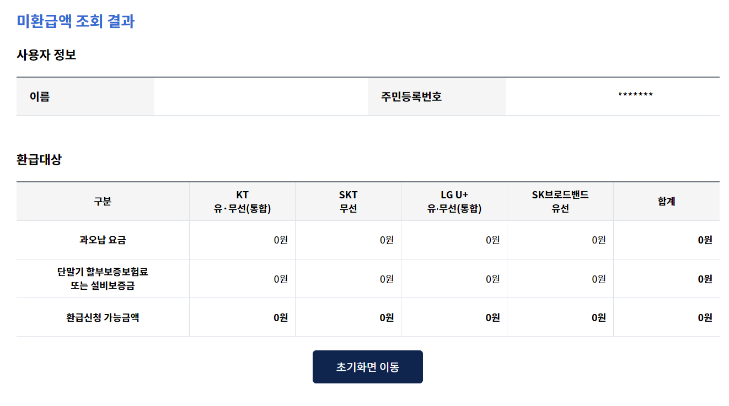Click the SK브로드밴드 유선 column header

click(560, 201)
